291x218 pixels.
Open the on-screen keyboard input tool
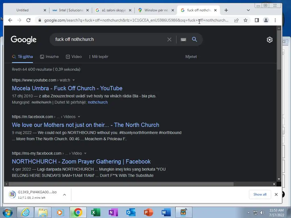click(x=183, y=39)
